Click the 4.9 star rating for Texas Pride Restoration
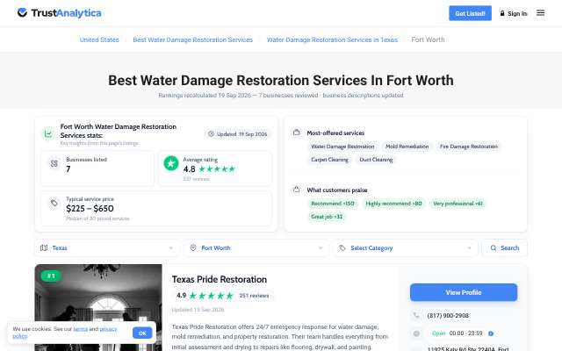This screenshot has height=351, width=562. pos(211,296)
